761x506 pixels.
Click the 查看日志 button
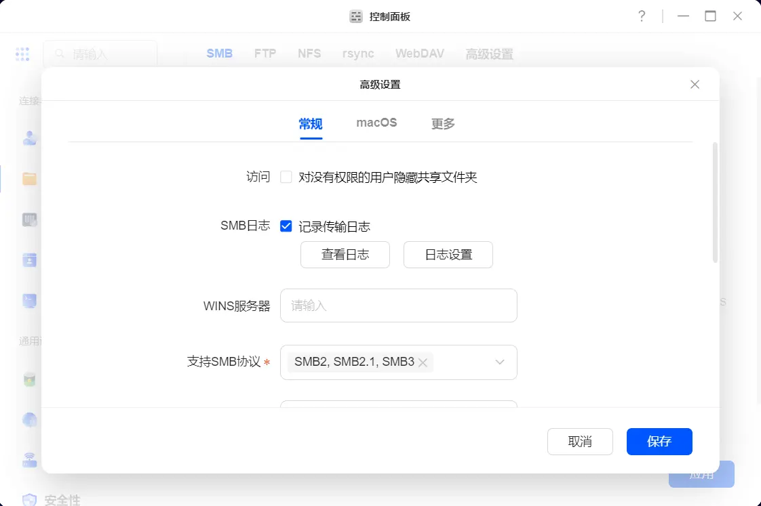click(345, 255)
